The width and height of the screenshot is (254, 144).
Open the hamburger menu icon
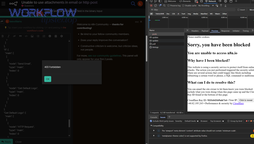[x=3, y=3]
